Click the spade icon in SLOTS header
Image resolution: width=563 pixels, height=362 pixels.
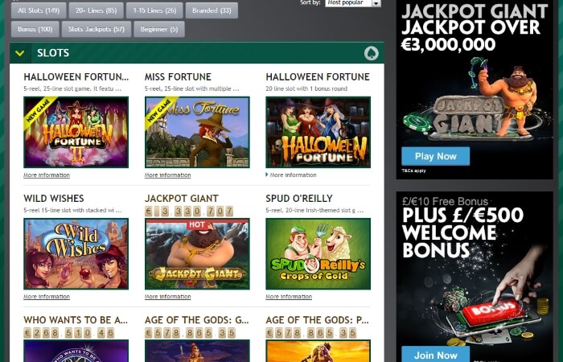(x=372, y=53)
